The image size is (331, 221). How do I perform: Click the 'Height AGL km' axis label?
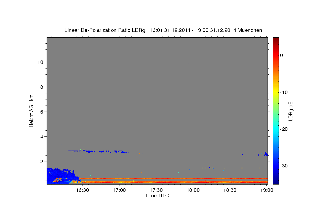pos(31,110)
